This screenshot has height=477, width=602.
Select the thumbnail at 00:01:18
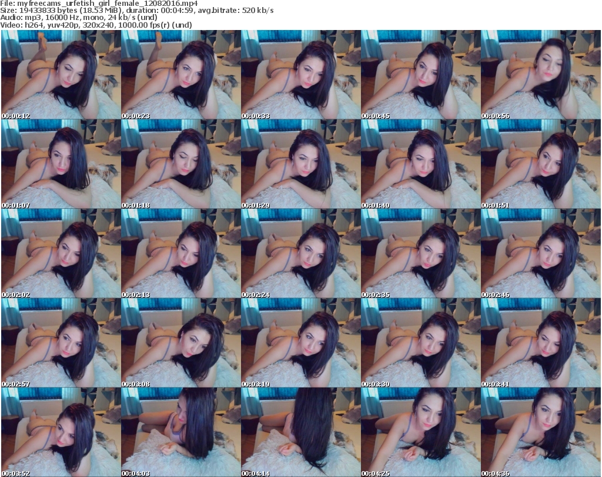click(181, 164)
